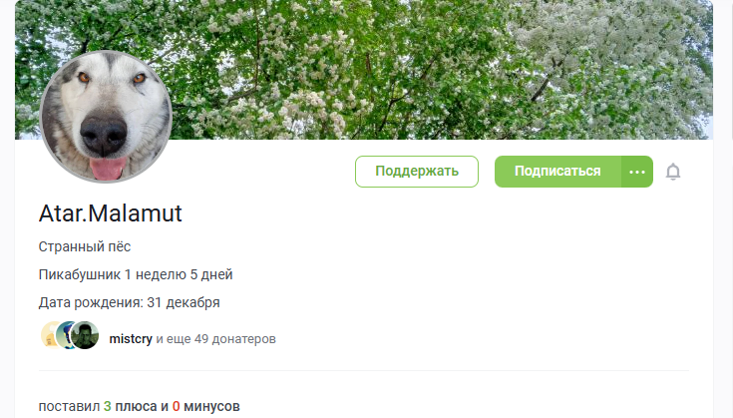Open the three-dots menu beside Подписаться
Viewport: 733px width, 418px height.
(x=637, y=172)
